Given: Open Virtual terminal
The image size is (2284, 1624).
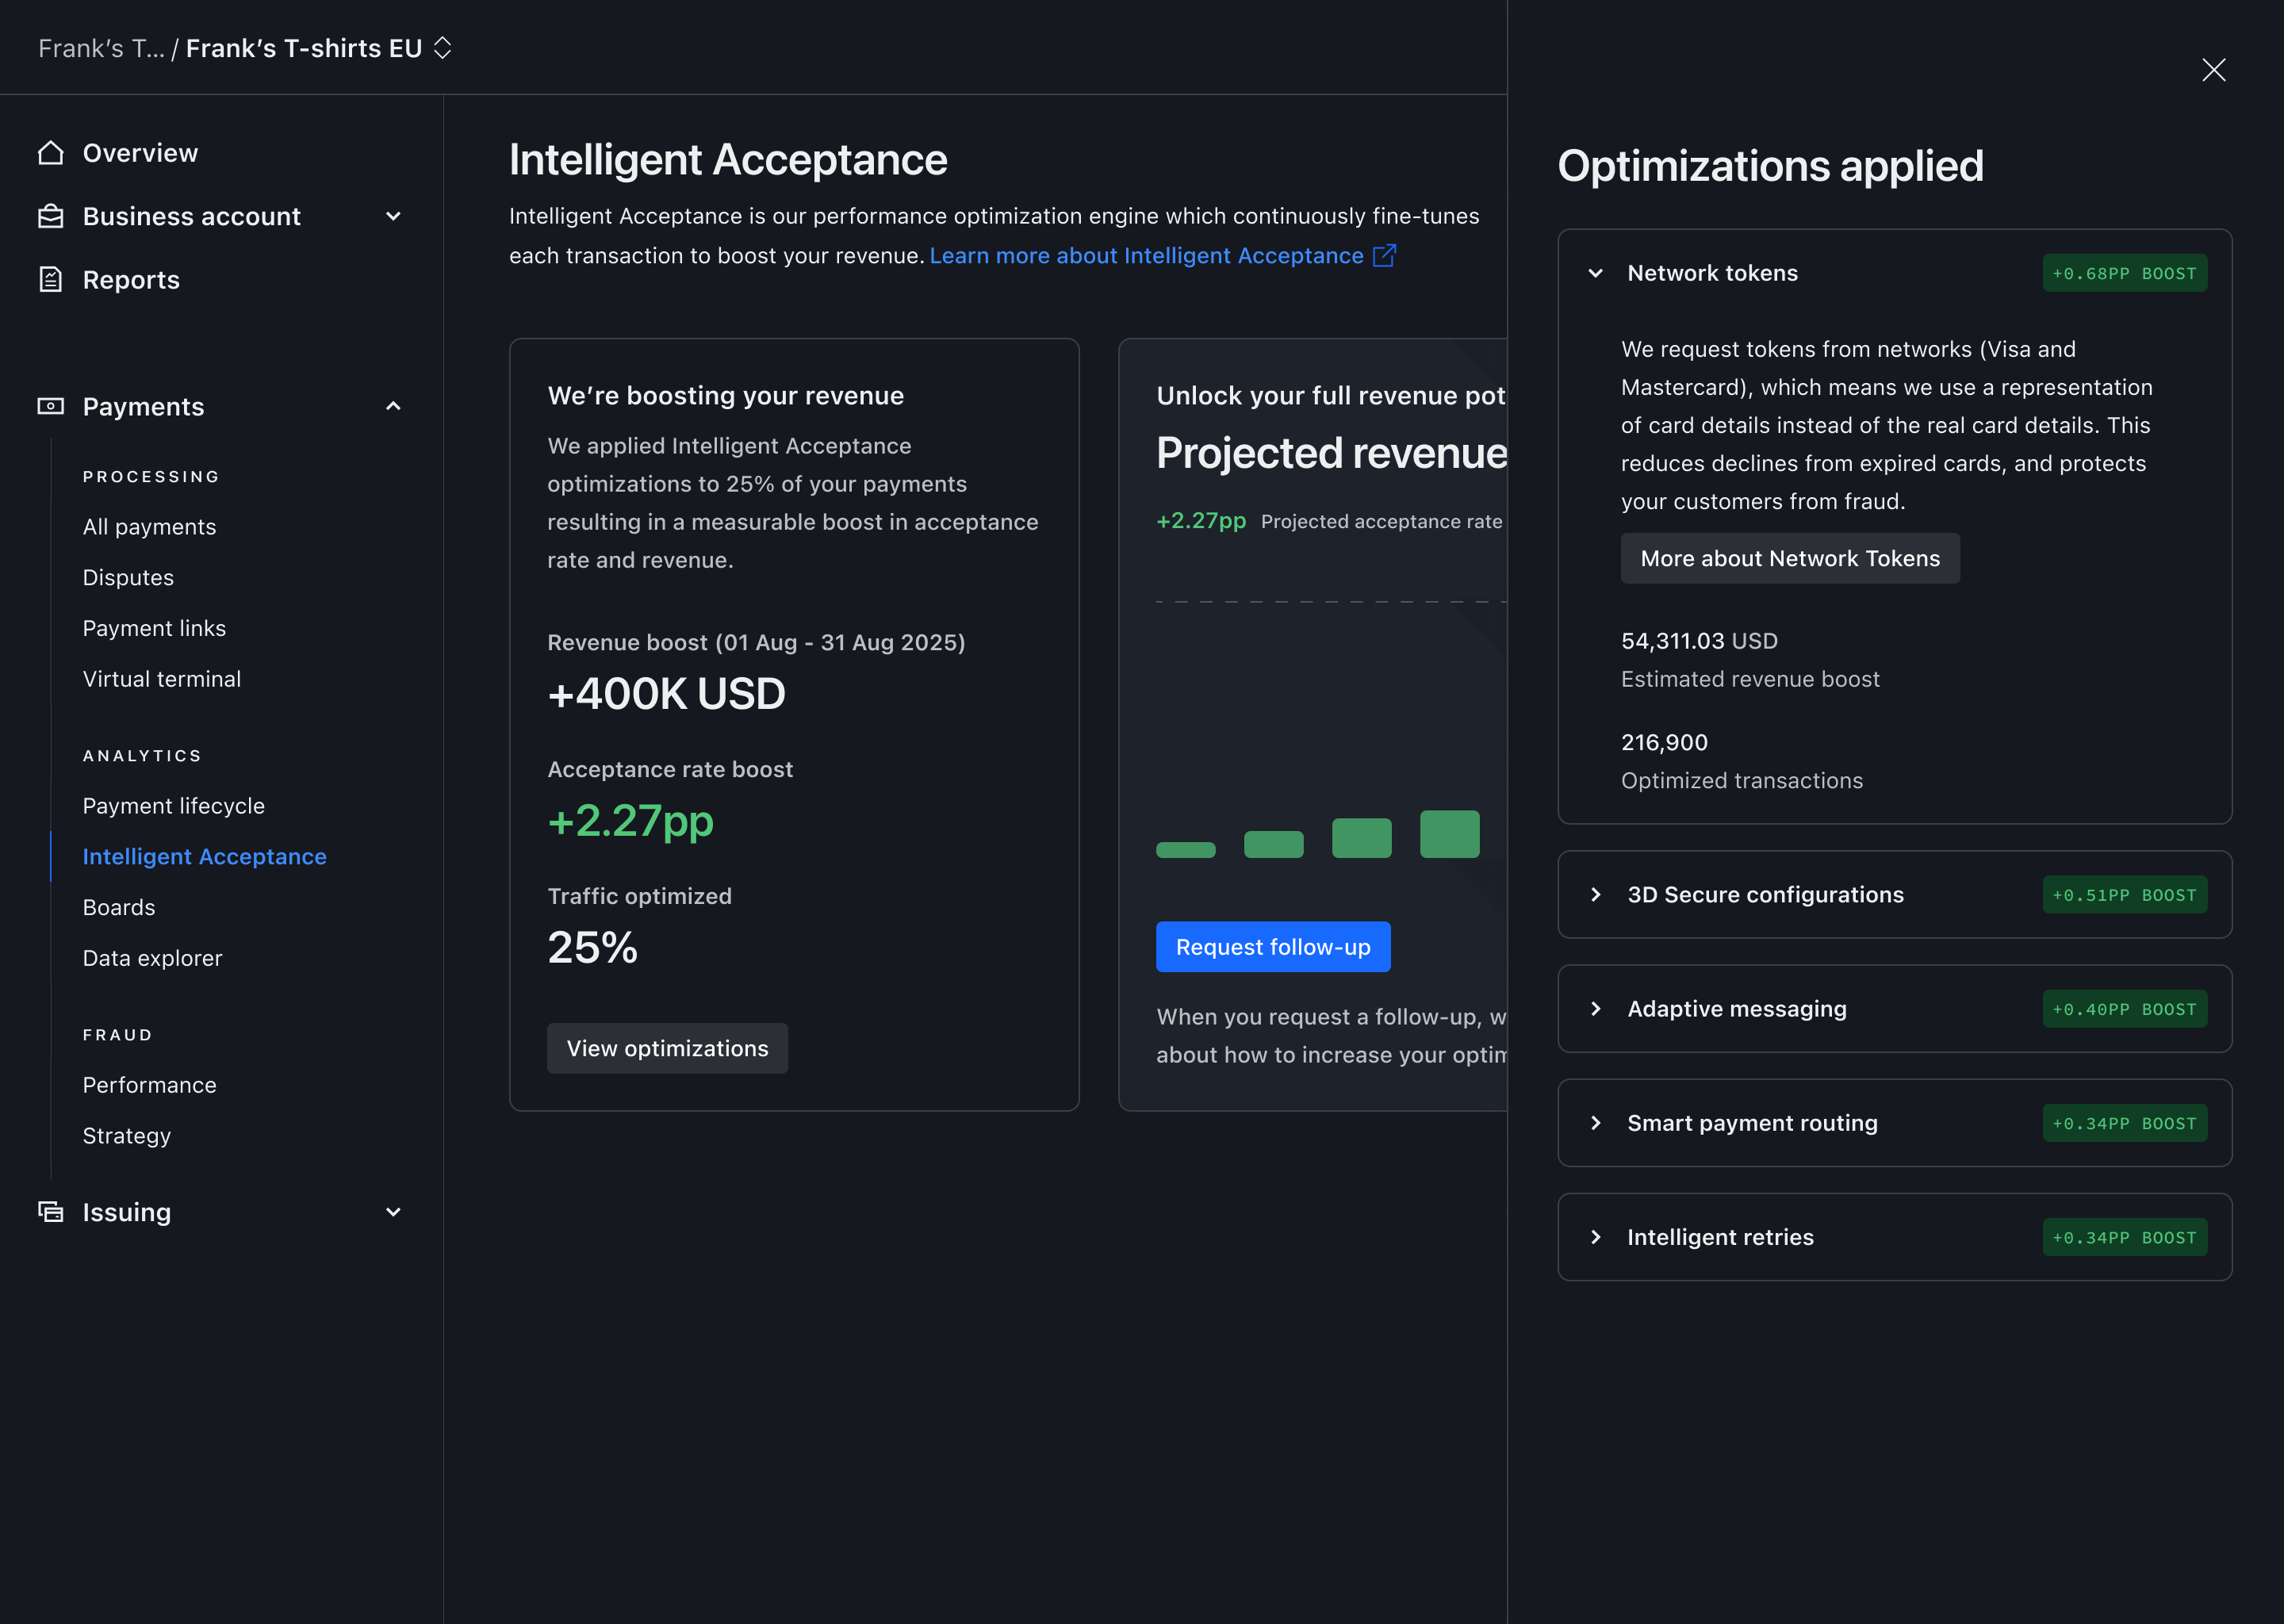Looking at the screenshot, I should [162, 679].
